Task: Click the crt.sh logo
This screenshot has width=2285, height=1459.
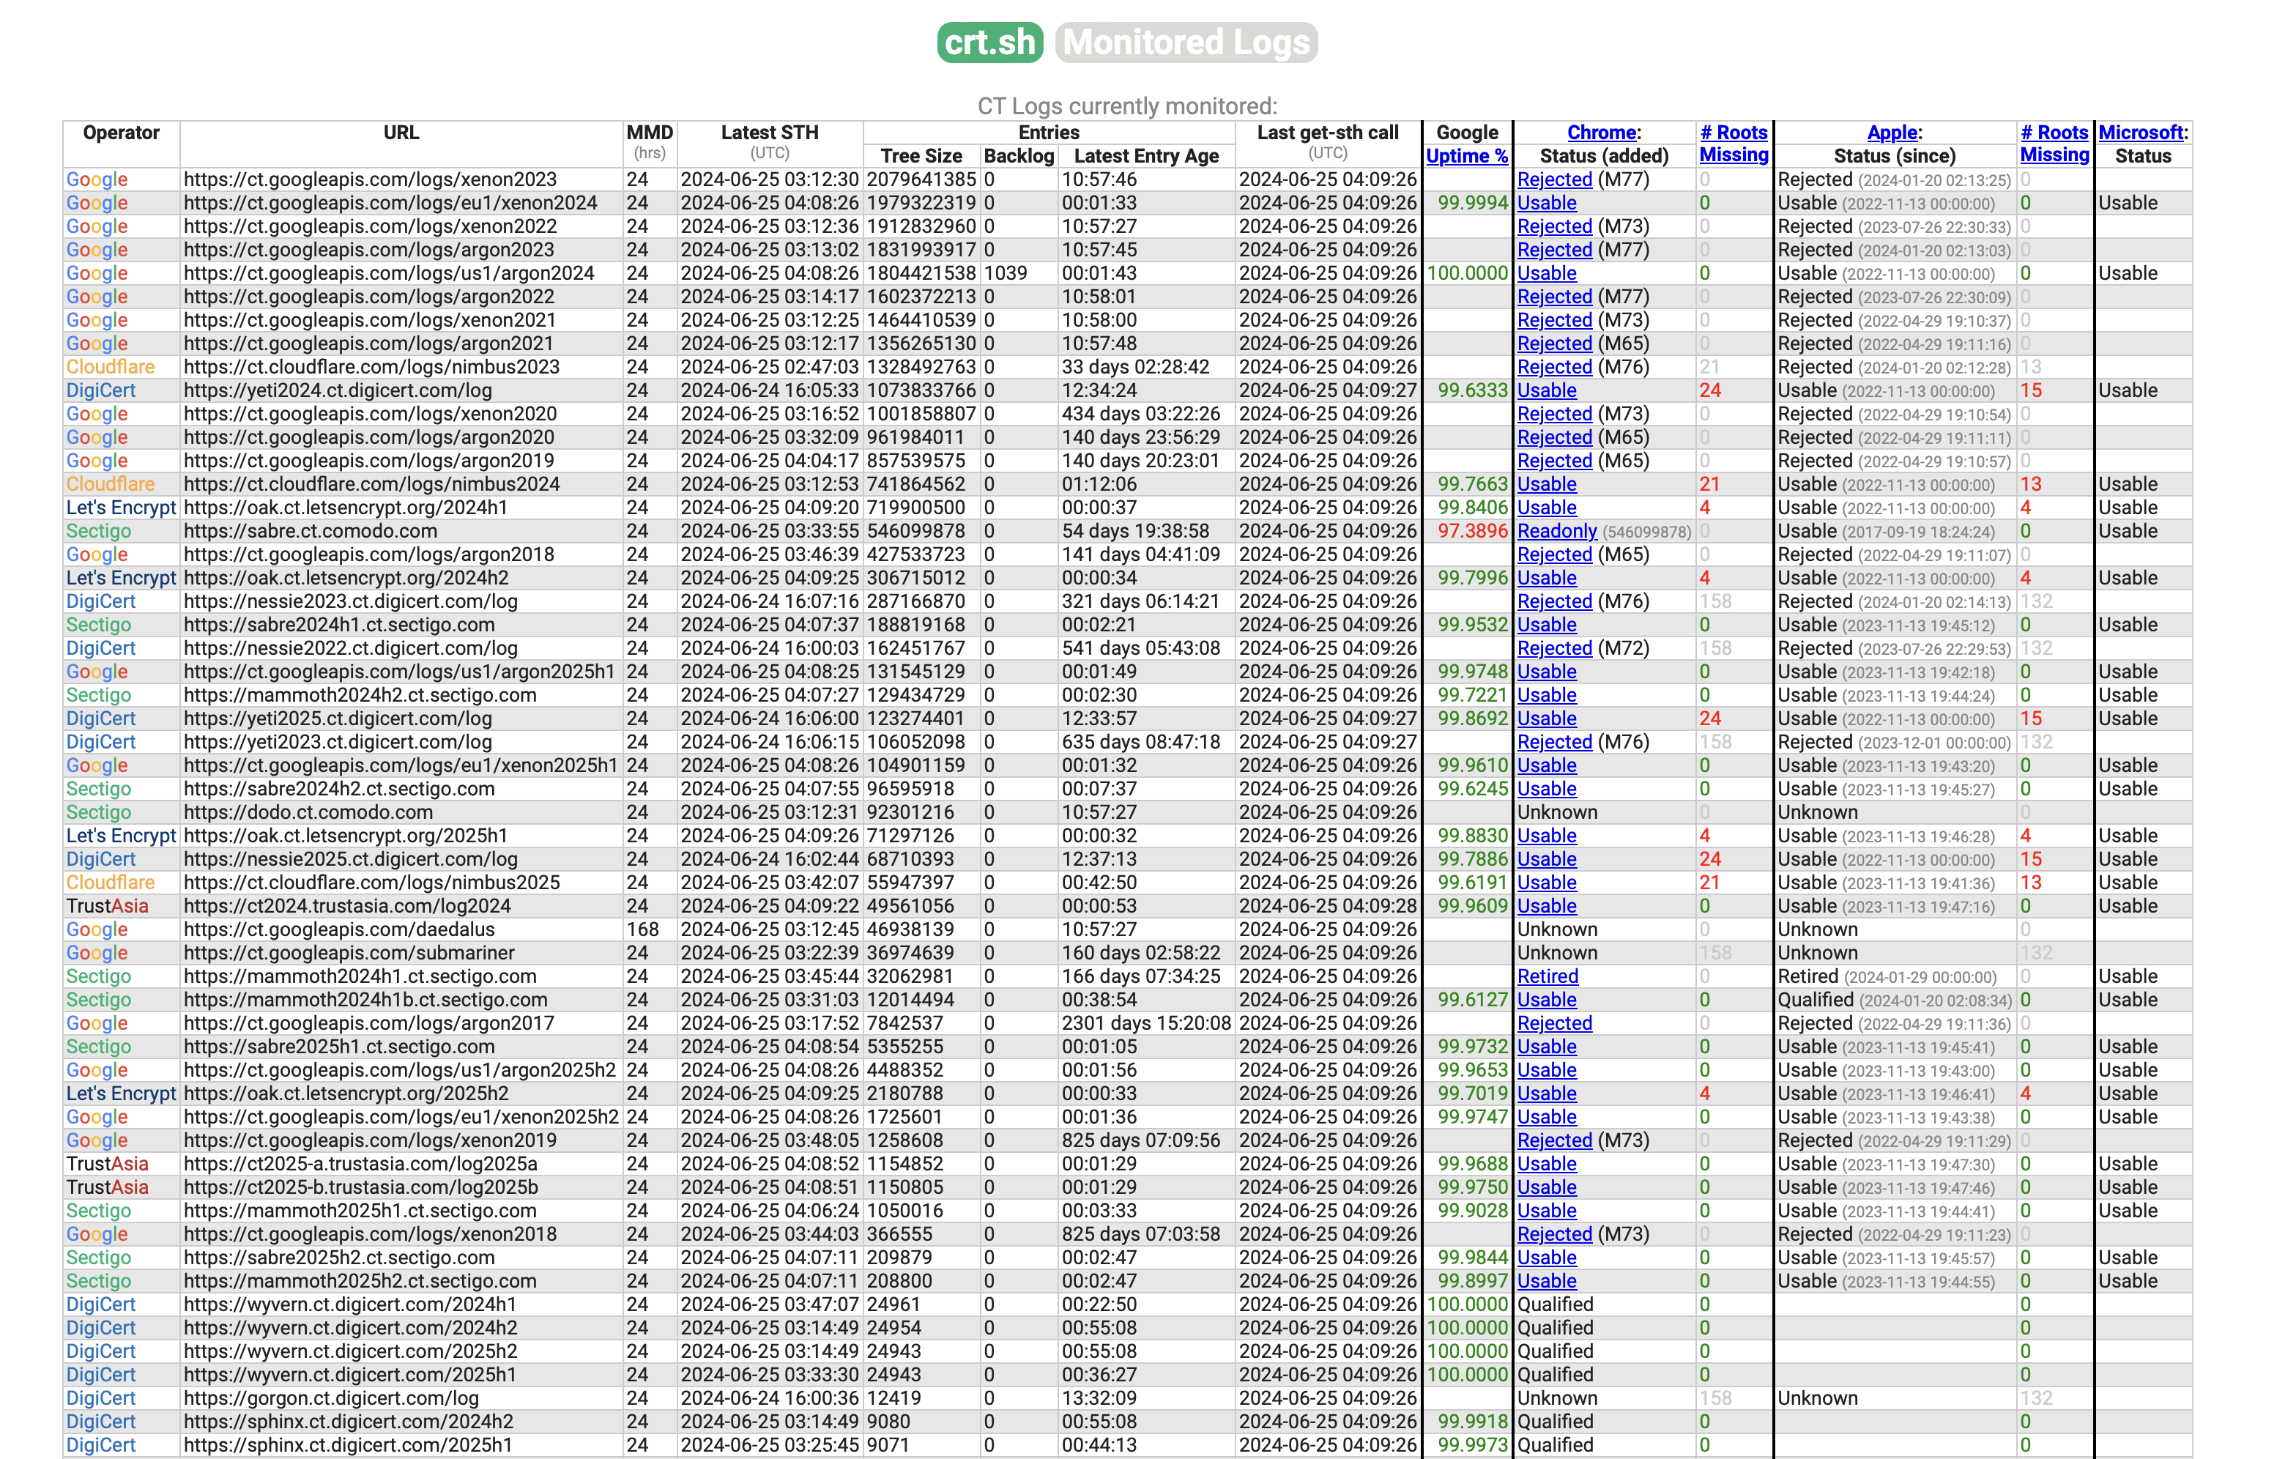Action: 989,42
